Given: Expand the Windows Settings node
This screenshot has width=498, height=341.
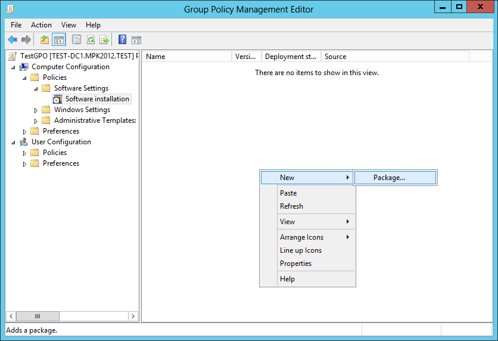Looking at the screenshot, I should click(x=36, y=110).
